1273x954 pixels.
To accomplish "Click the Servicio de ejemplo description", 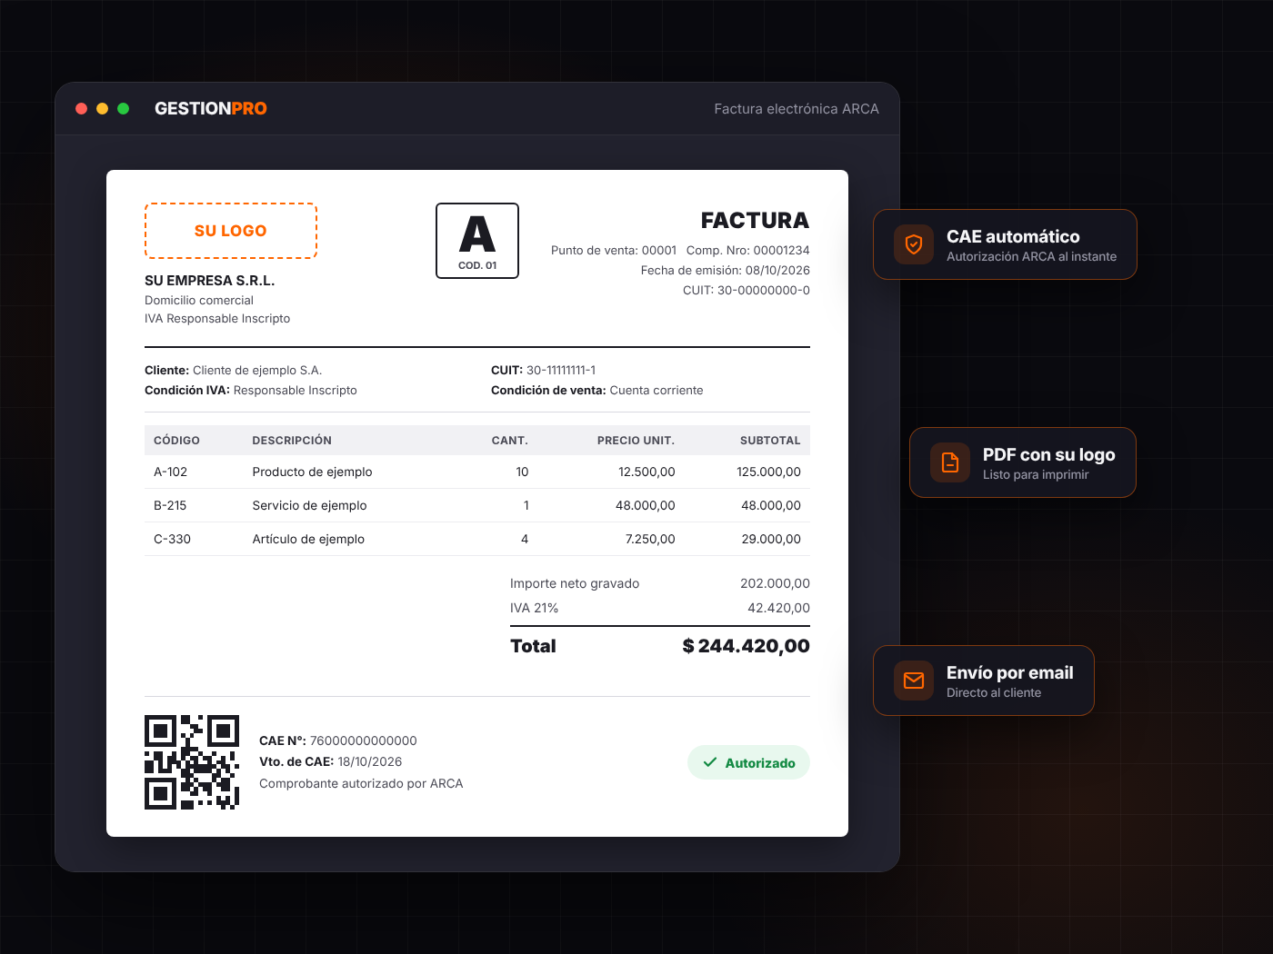I will click(x=309, y=506).
